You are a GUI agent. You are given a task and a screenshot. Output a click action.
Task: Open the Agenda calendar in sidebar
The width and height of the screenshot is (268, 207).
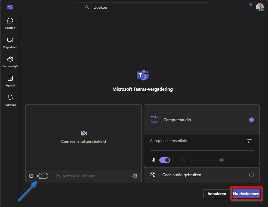[10, 81]
